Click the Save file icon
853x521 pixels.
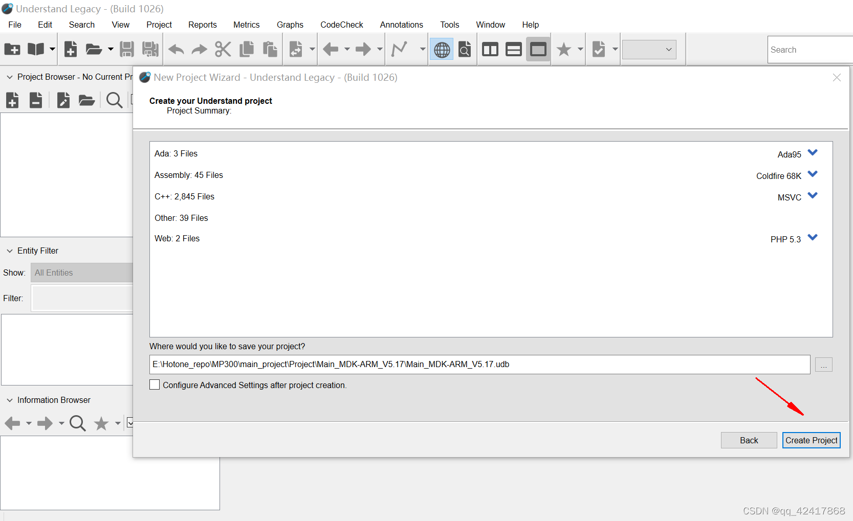(x=126, y=50)
